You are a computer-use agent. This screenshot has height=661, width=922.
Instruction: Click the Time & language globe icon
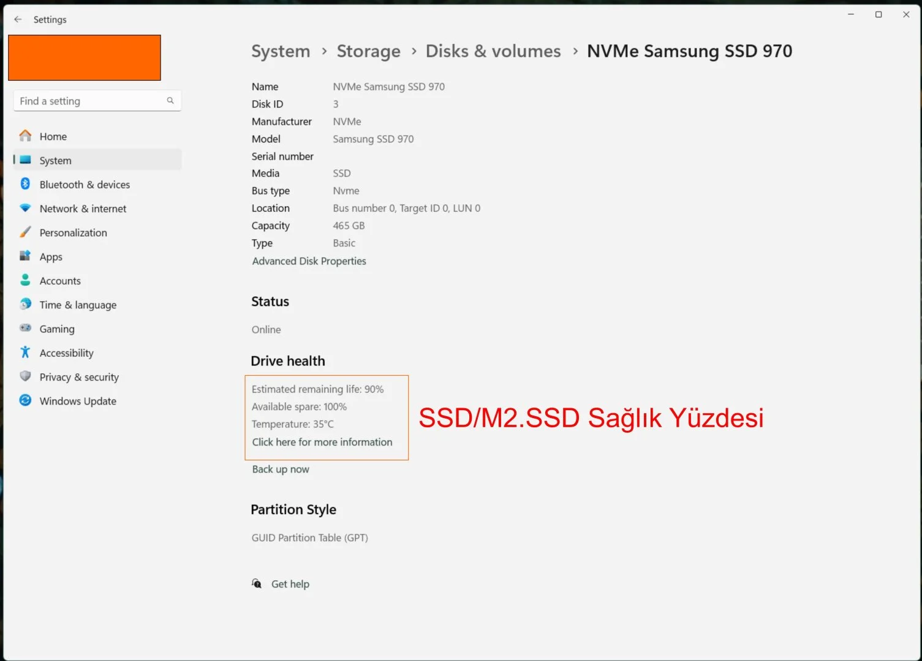tap(25, 304)
